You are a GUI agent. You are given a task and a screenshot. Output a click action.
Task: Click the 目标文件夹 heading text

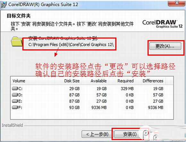click(19, 16)
